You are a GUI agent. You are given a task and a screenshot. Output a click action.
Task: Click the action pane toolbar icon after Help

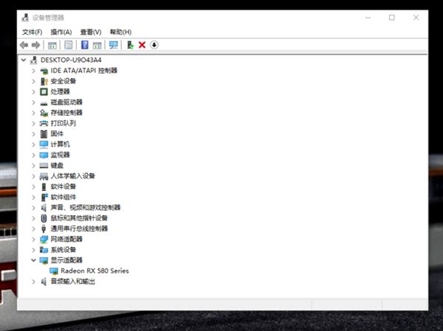point(97,45)
